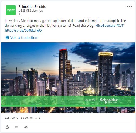The image size is (136, 133).
Task: Open the three-dot post options menu
Action: coord(129,6)
